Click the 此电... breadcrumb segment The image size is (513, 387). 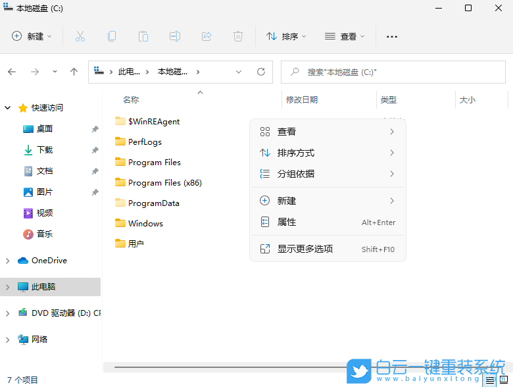click(129, 72)
